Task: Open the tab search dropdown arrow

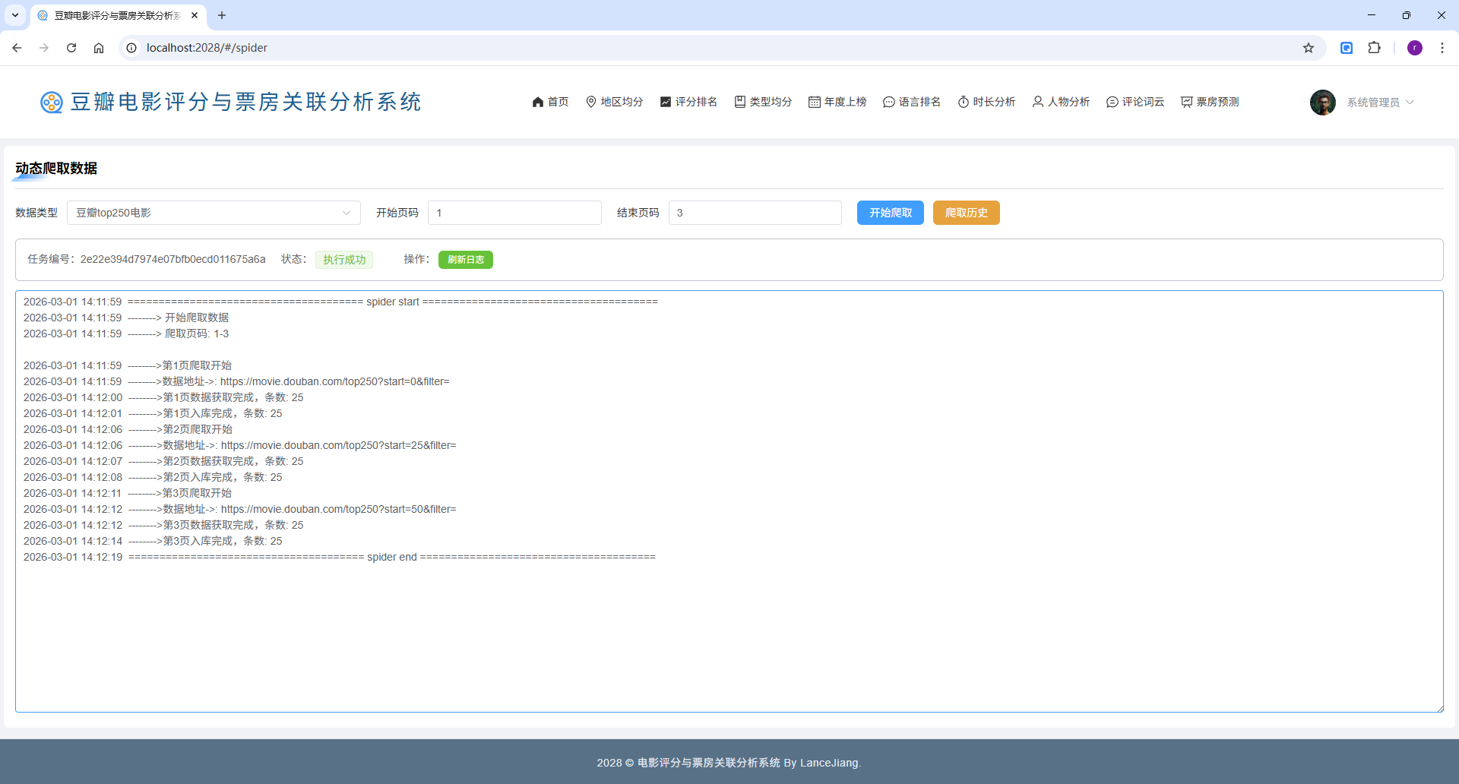Action: point(15,15)
